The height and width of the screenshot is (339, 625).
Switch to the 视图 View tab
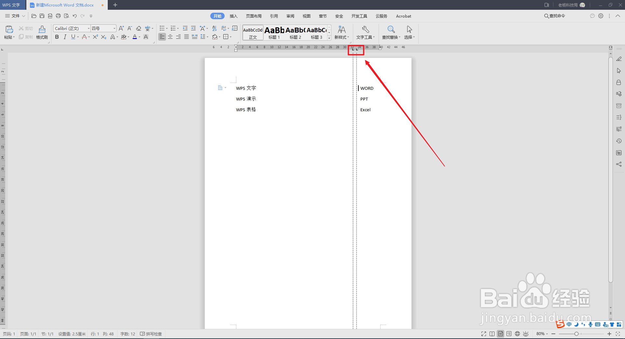[x=306, y=16]
